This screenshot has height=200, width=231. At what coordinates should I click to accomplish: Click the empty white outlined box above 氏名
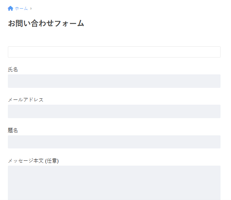pos(114,52)
